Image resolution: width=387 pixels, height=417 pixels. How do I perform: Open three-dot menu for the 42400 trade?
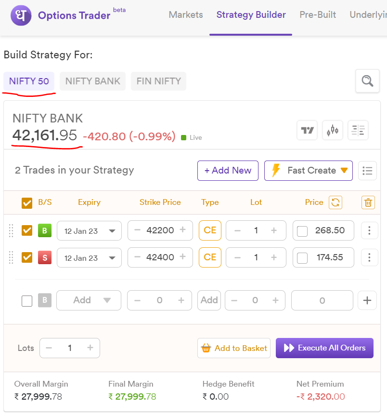(x=369, y=257)
